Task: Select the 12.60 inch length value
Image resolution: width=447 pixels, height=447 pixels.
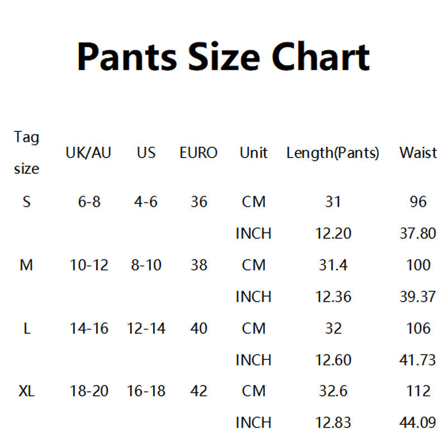Action: [x=333, y=360]
